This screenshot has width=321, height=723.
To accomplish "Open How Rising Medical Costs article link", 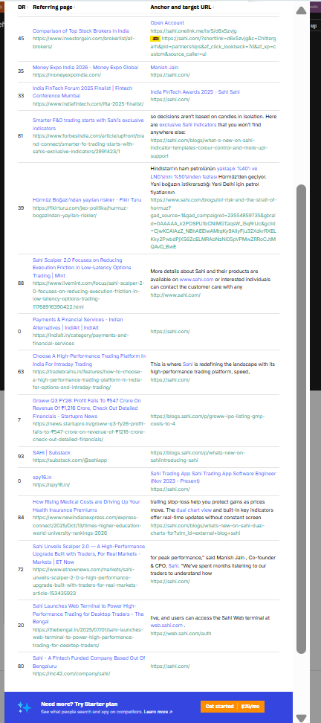I will 85,506.
